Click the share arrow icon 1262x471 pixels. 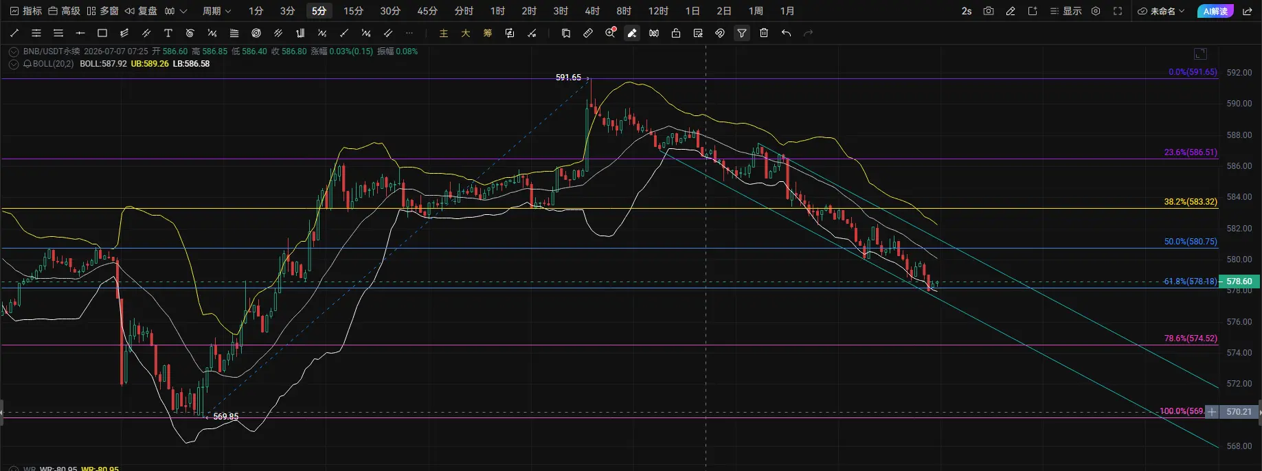(1248, 11)
